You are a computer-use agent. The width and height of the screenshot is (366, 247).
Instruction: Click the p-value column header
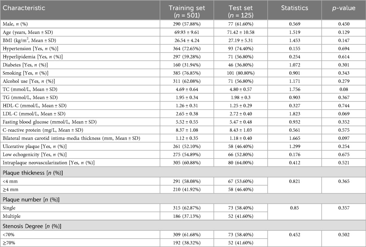point(343,8)
